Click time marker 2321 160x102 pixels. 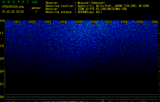coord(17,22)
